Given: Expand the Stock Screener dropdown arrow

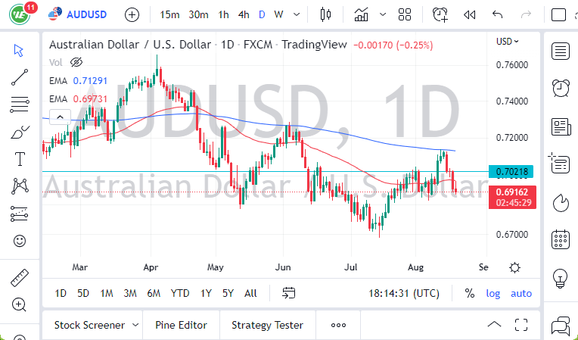Looking at the screenshot, I should 135,325.
